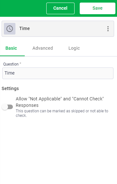The width and height of the screenshot is (117, 184).
Task: Click the required asterisk beside Question
Action: (x=20, y=64)
